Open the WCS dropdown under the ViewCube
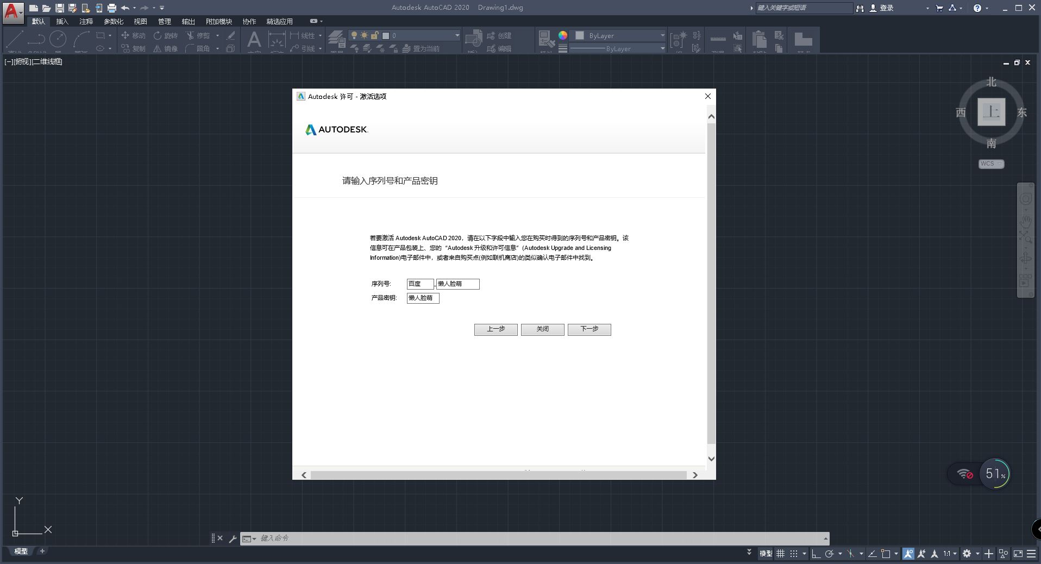Screen dimensions: 1041x564 [x=992, y=164]
